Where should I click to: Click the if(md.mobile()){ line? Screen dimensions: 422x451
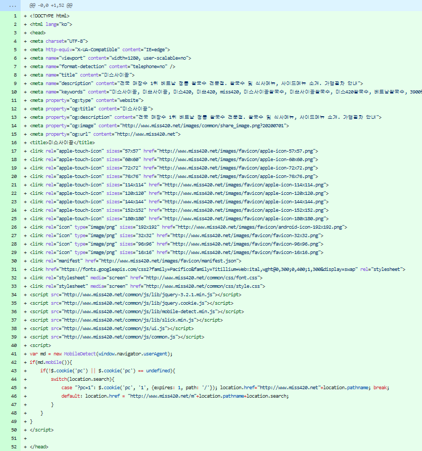coord(51,362)
